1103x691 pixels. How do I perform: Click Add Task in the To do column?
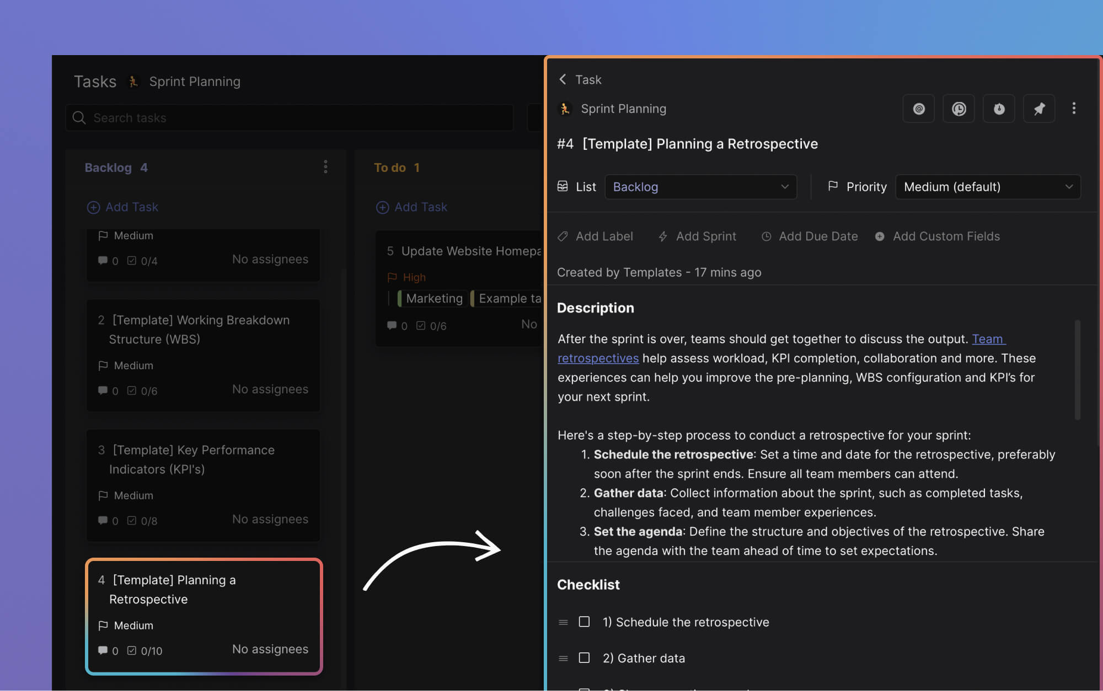tap(411, 207)
